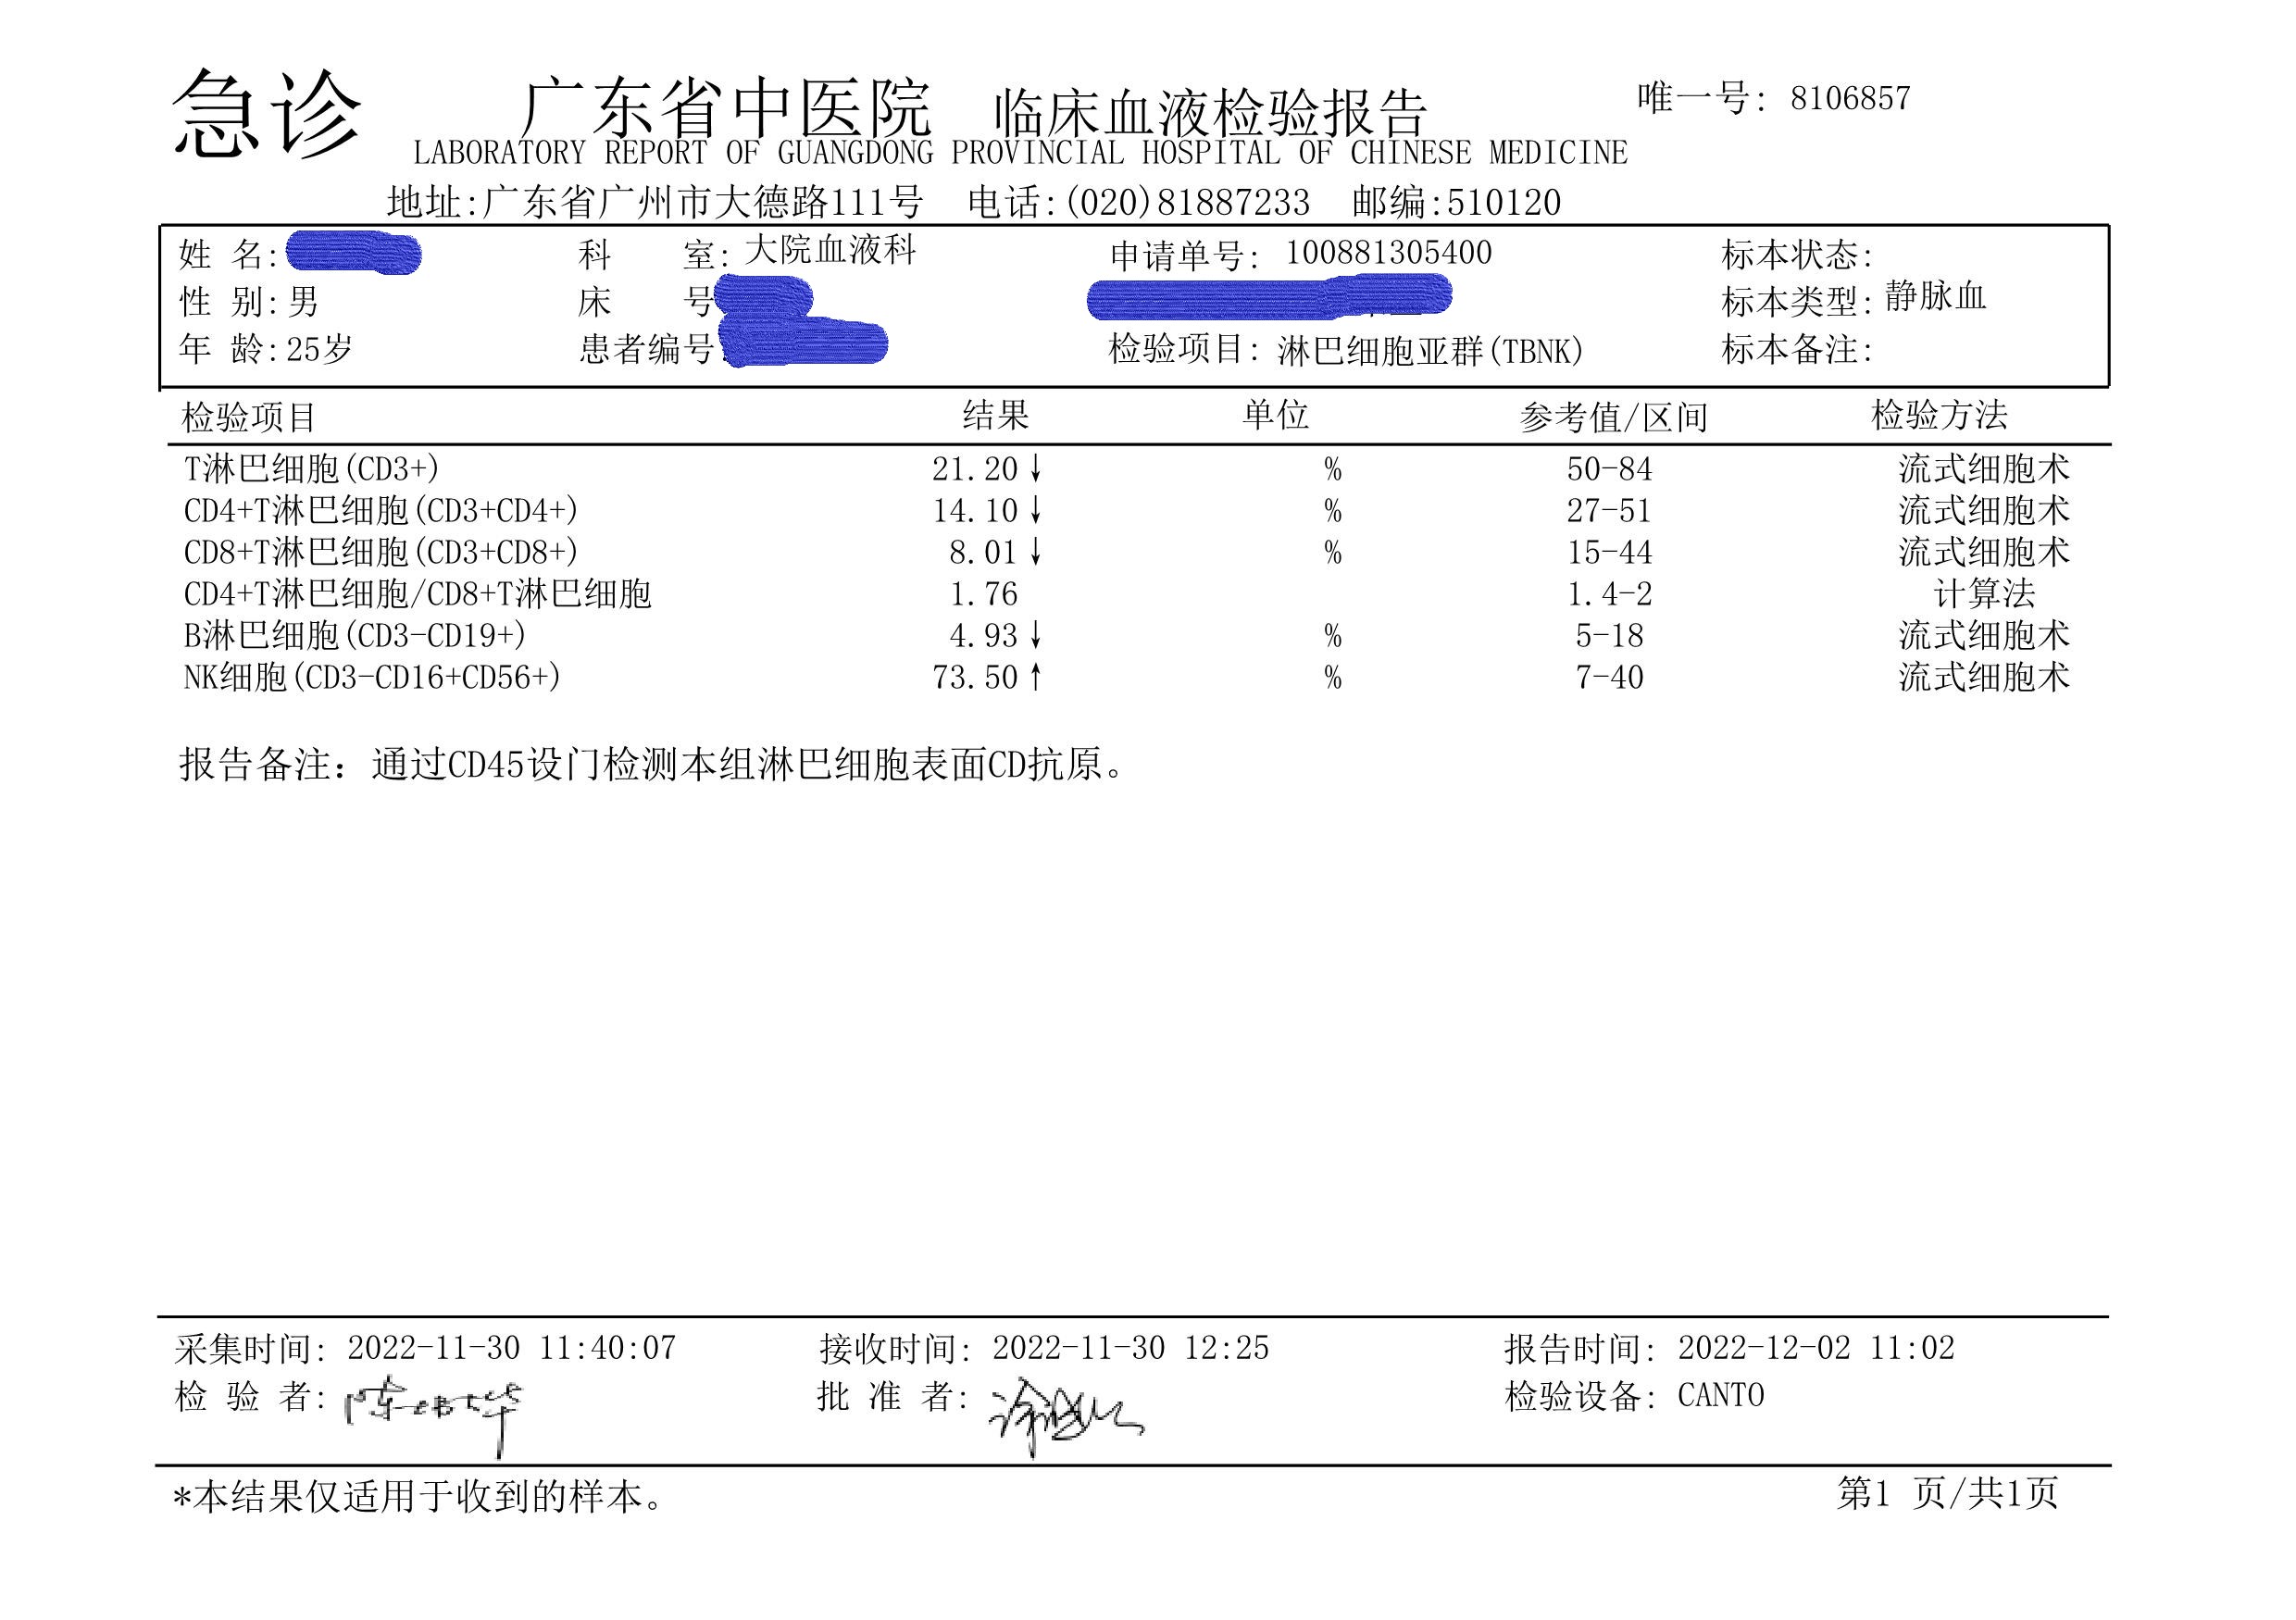The height and width of the screenshot is (1620, 2296).
Task: Click the receive time 2022-11-30 12:25
Action: pyautogui.click(x=1131, y=1348)
